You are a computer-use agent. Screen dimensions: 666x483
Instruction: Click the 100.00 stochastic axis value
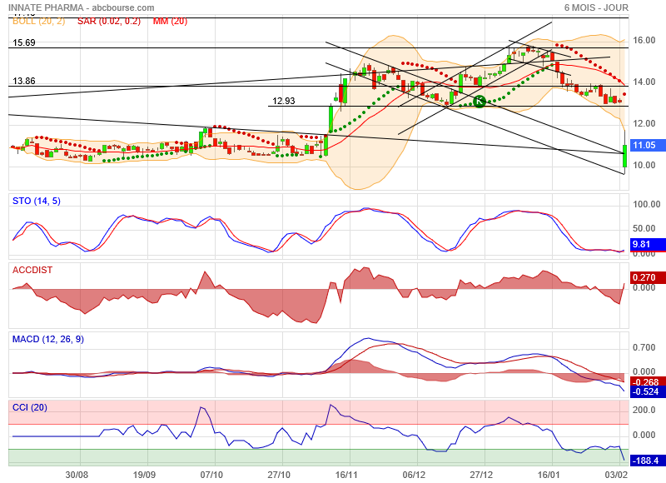(x=647, y=204)
